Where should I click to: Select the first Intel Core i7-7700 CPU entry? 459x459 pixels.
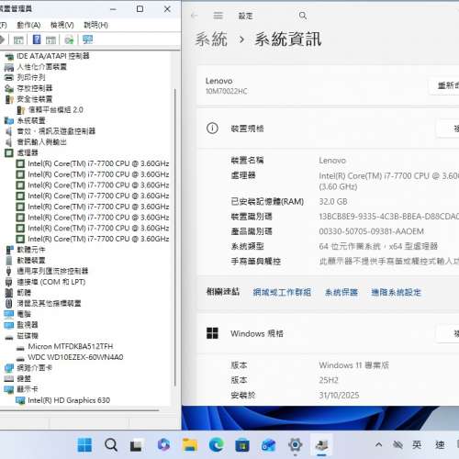click(x=93, y=163)
